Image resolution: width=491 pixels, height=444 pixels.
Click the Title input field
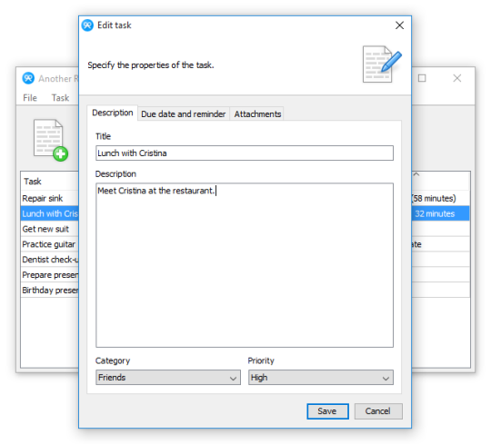coord(245,153)
